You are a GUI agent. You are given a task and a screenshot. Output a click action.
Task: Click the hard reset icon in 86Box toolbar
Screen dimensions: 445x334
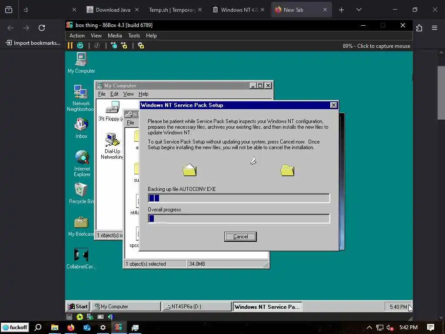pyautogui.click(x=80, y=45)
